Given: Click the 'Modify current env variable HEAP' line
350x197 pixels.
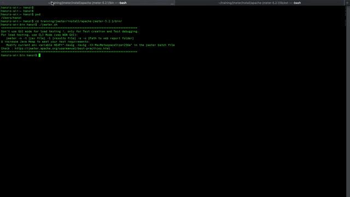Looking at the screenshot, I should click(x=90, y=45).
